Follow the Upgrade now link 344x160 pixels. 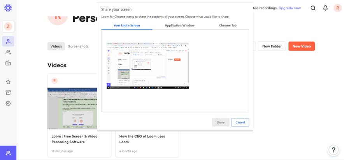[x=290, y=8]
